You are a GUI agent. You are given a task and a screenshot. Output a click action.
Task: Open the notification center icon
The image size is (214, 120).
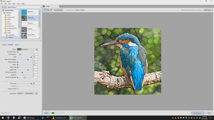[x=210, y=118]
